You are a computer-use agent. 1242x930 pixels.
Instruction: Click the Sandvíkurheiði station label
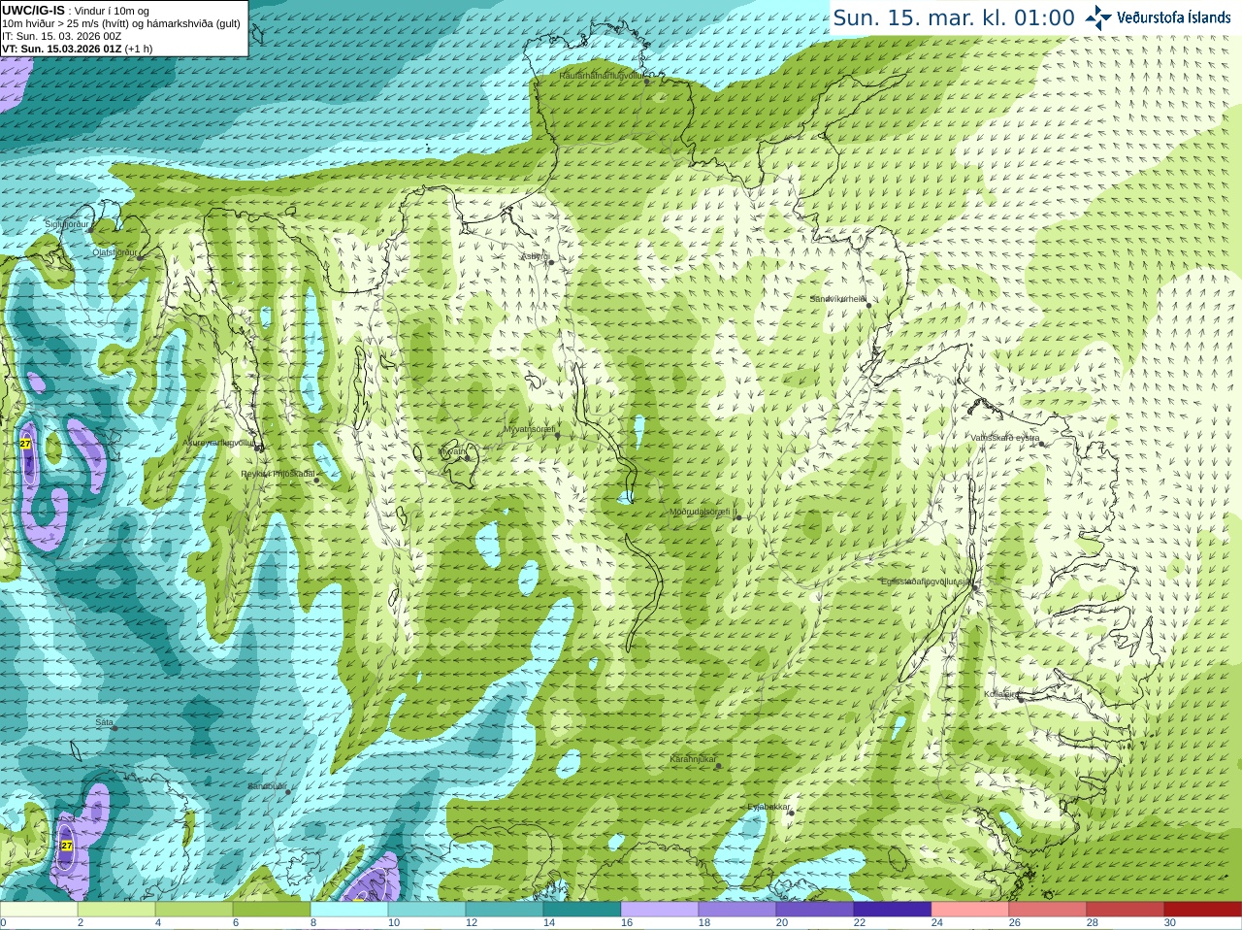click(838, 299)
